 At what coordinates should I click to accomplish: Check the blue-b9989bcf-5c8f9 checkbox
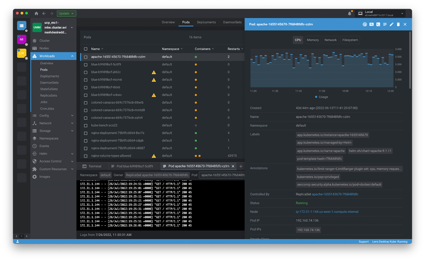(86, 65)
